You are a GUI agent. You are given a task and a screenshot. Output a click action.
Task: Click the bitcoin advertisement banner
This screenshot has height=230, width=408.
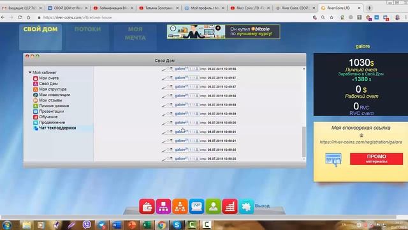(x=224, y=31)
